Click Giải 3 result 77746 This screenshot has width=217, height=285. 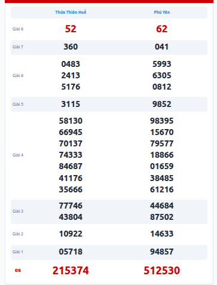coord(71,206)
